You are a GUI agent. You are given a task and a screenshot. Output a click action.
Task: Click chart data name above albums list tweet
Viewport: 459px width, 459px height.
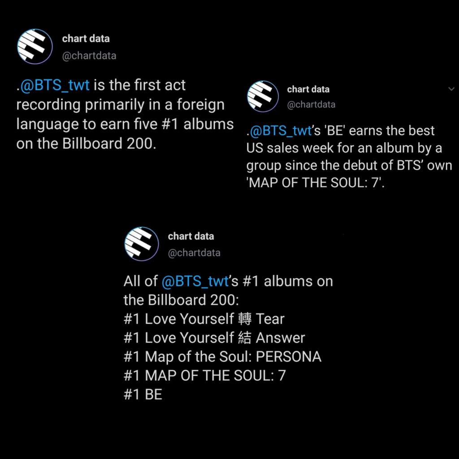coord(191,236)
